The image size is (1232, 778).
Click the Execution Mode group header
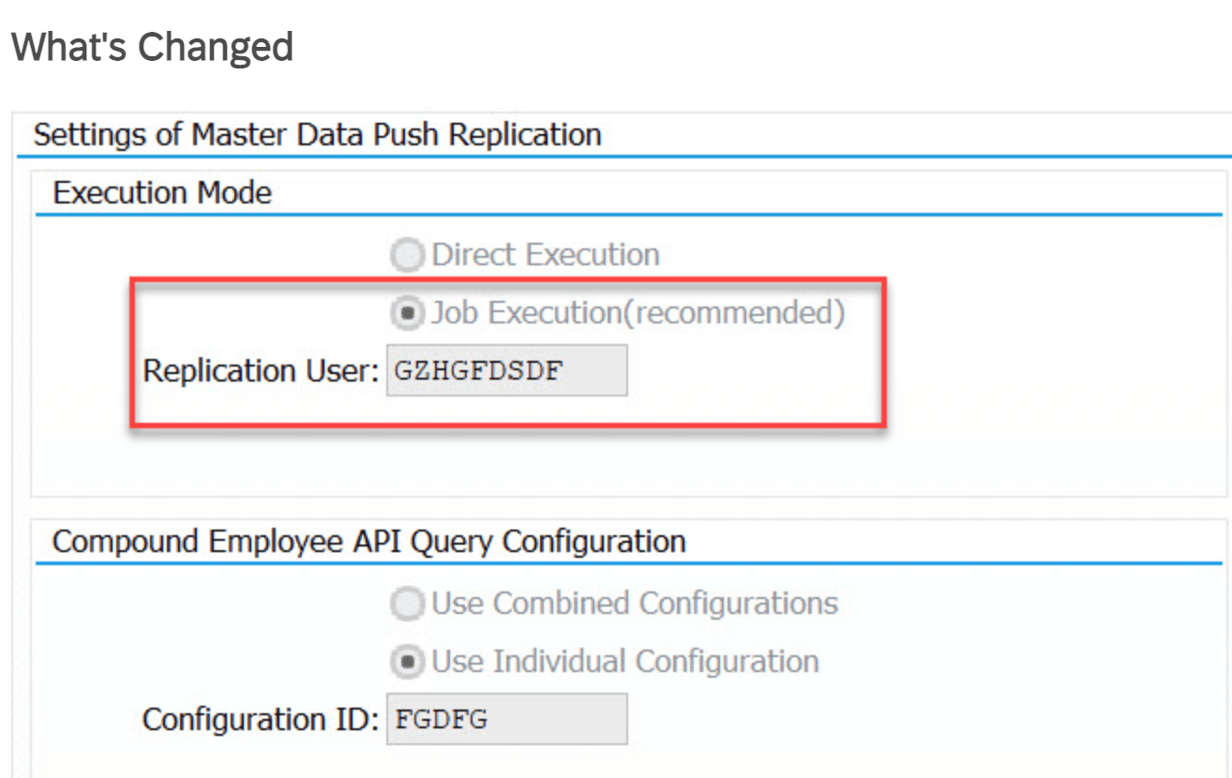[162, 193]
